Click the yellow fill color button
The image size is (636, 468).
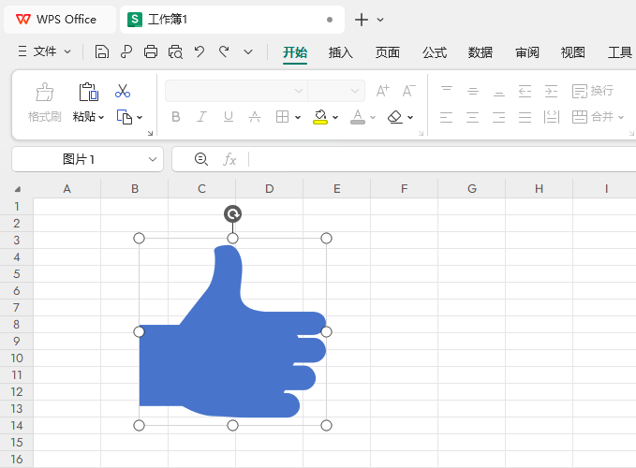pyautogui.click(x=320, y=117)
